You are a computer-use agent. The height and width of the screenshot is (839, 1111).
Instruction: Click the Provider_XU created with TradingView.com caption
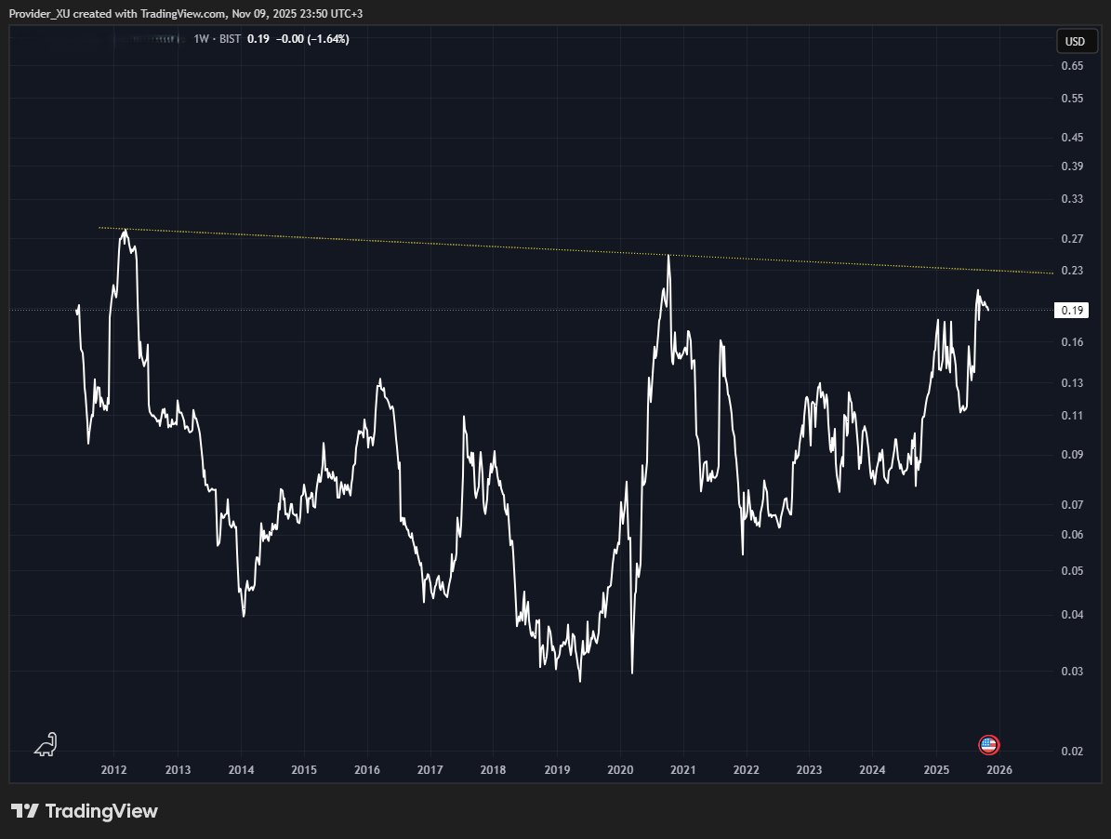click(186, 13)
